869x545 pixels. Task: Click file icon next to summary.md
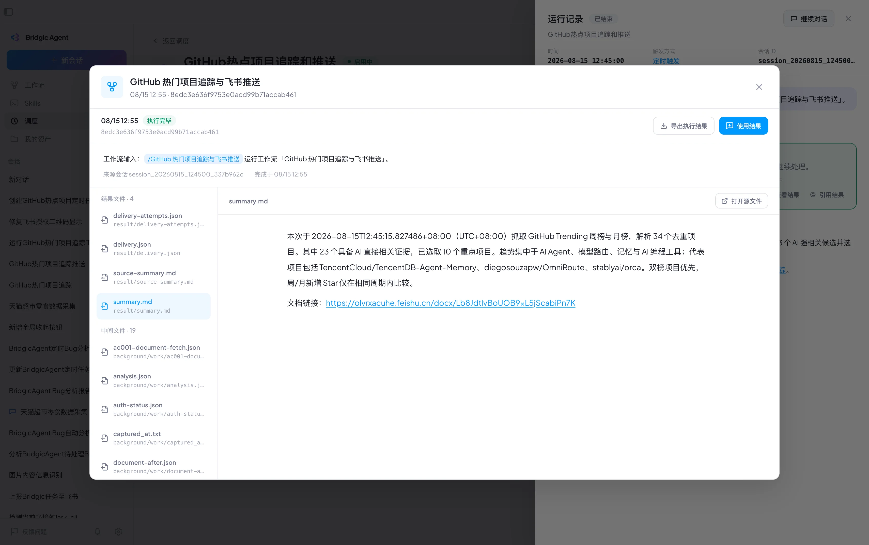click(x=105, y=306)
